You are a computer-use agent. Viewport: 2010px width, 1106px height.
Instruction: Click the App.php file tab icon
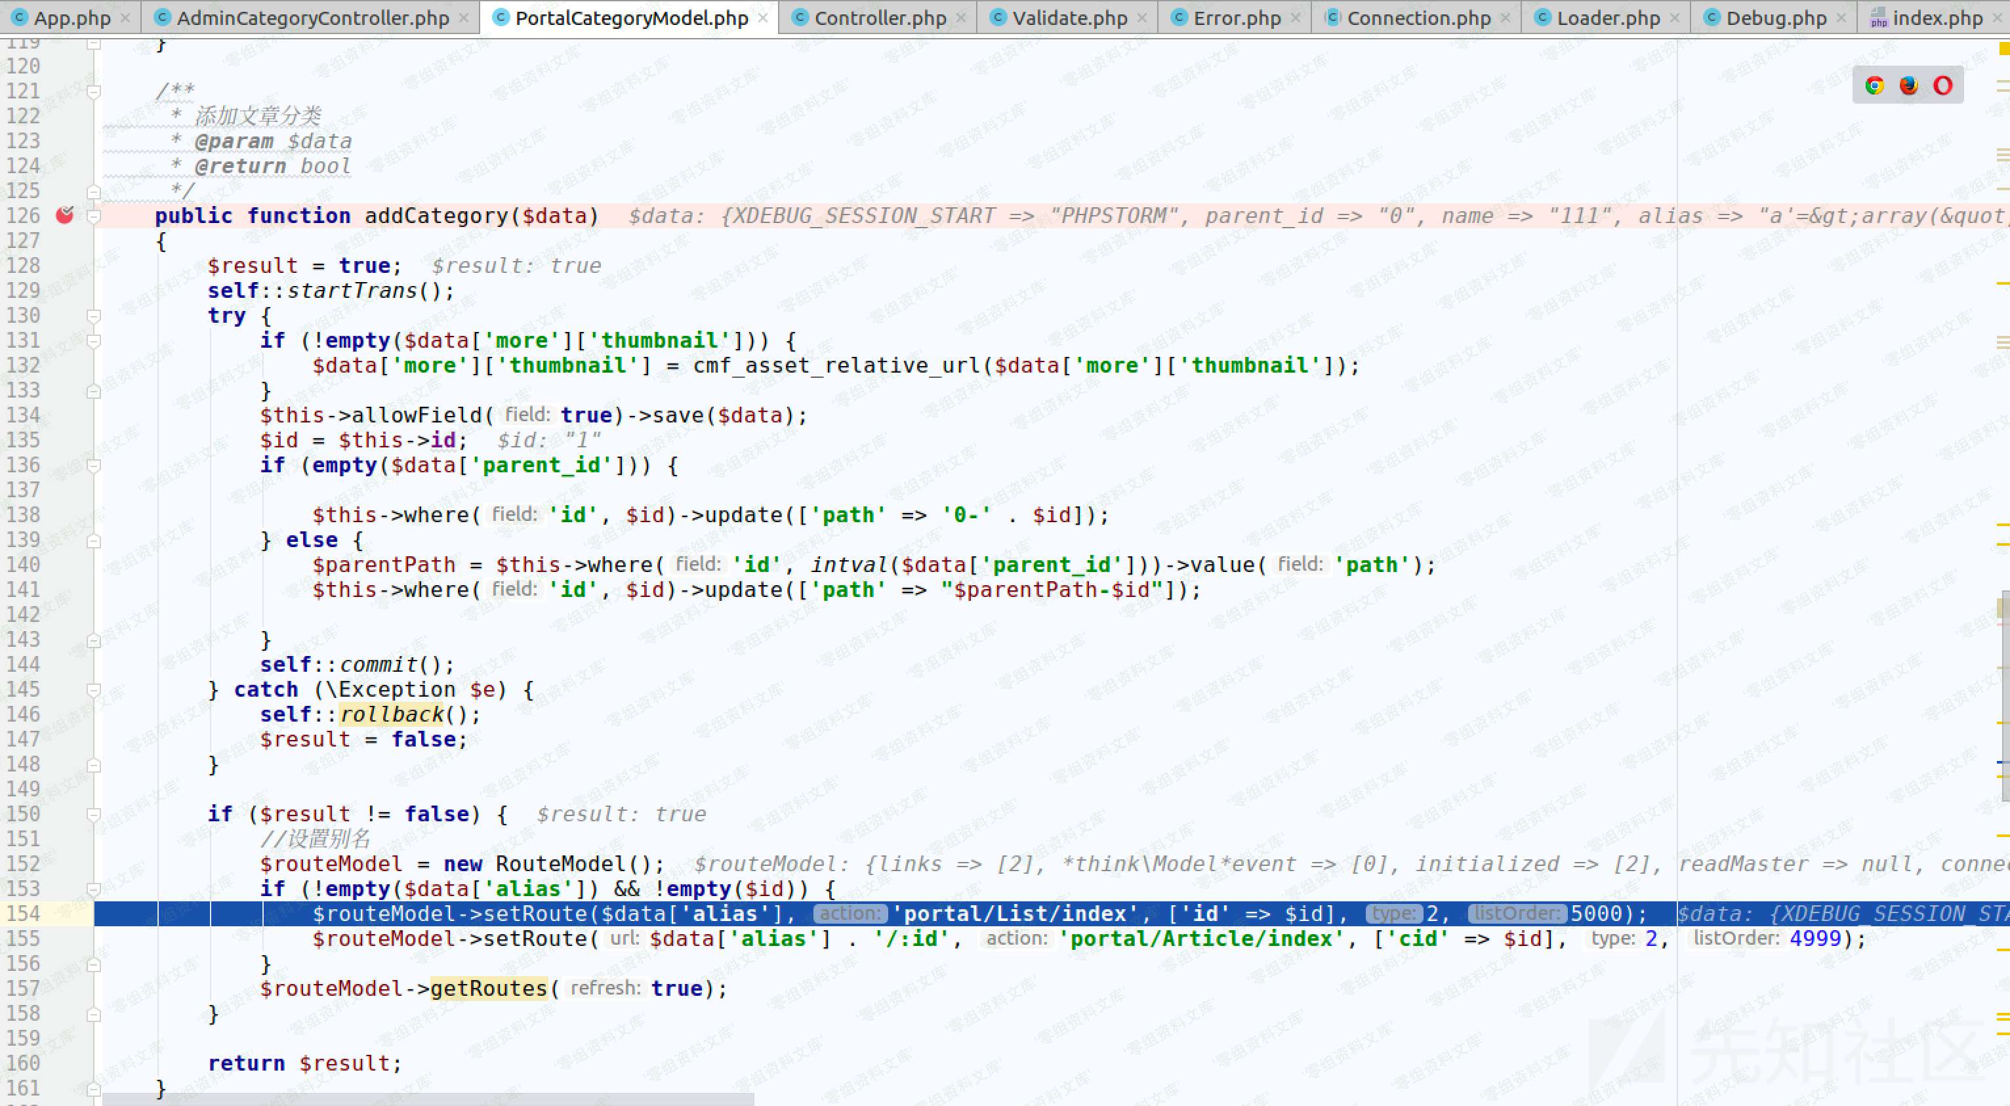[20, 17]
